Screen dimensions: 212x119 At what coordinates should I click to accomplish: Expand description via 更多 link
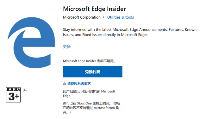click(x=67, y=47)
